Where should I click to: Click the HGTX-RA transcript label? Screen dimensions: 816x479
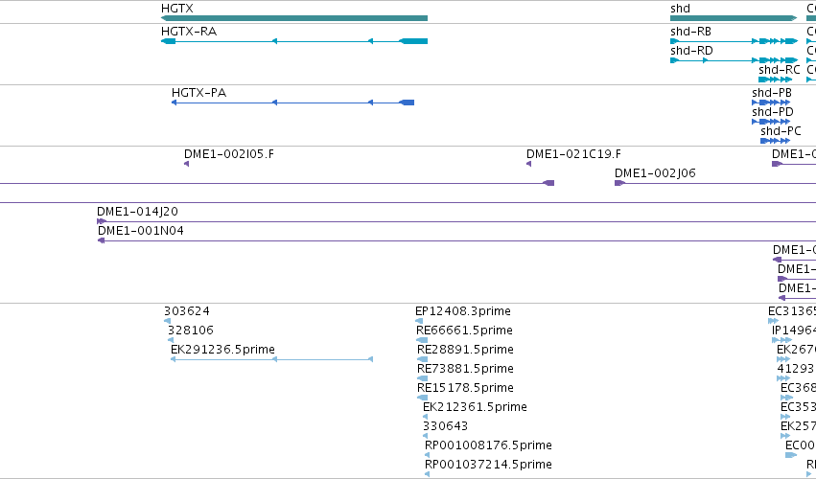(189, 32)
